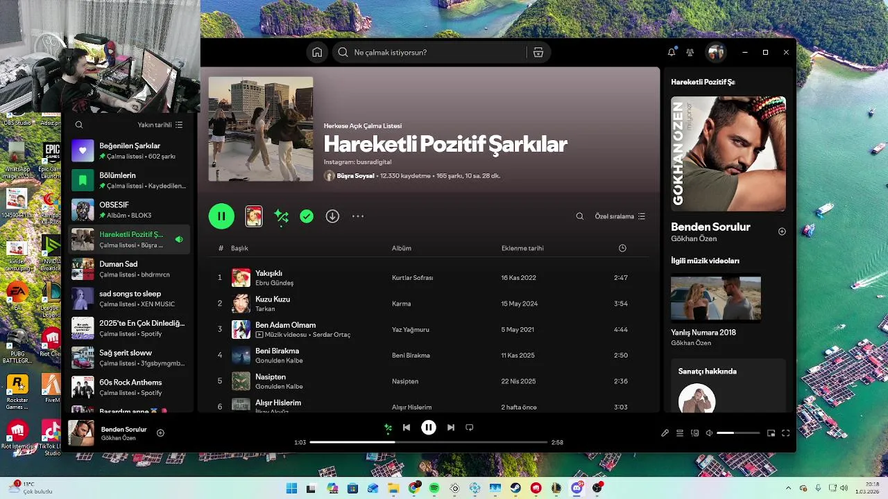888x499 pixels.
Task: Toggle repeat mode
Action: click(x=470, y=428)
